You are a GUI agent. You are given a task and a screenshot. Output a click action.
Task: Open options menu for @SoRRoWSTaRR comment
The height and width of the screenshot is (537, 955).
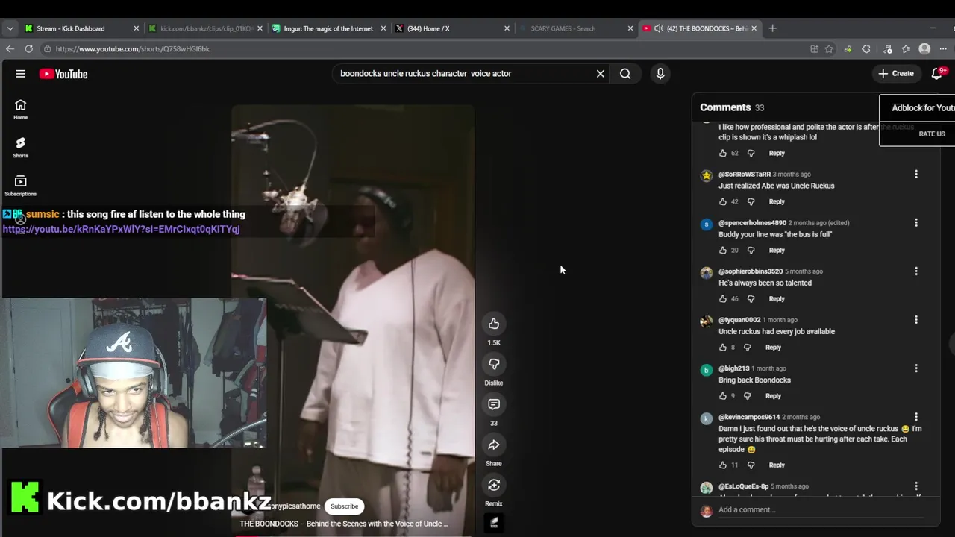coord(916,175)
